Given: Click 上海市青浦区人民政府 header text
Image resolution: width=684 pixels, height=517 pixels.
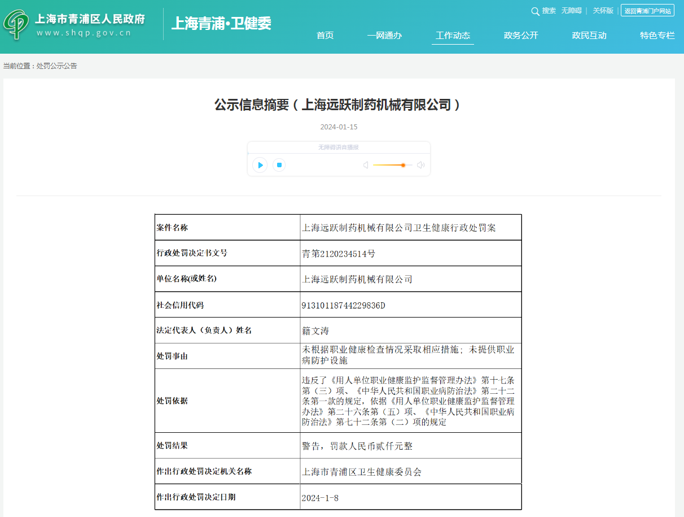Looking at the screenshot, I should pos(90,19).
